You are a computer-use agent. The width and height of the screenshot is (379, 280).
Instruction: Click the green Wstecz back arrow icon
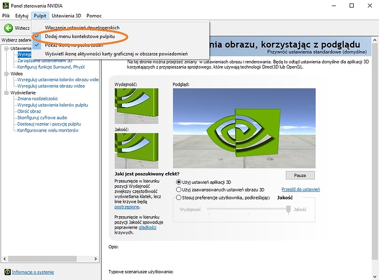[x=8, y=28]
